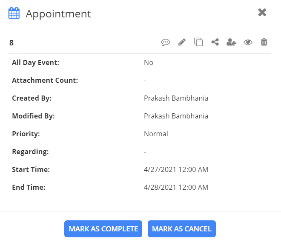Open the comments speech bubble icon

tap(166, 42)
